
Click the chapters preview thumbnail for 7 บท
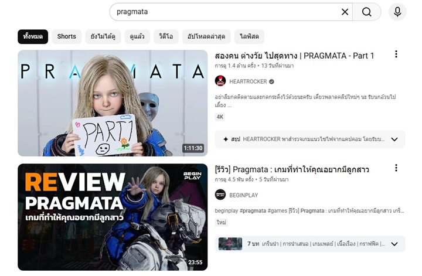tap(230, 244)
